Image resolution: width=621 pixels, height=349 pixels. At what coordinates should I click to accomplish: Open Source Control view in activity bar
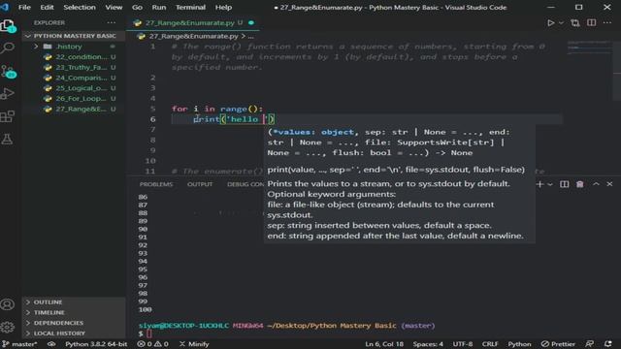(8, 71)
